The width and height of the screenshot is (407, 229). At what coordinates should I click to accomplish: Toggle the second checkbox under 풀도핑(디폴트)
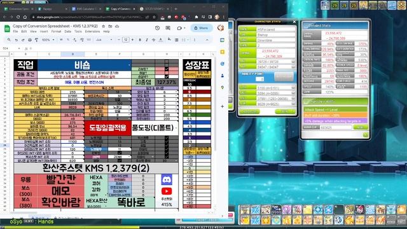(167, 142)
